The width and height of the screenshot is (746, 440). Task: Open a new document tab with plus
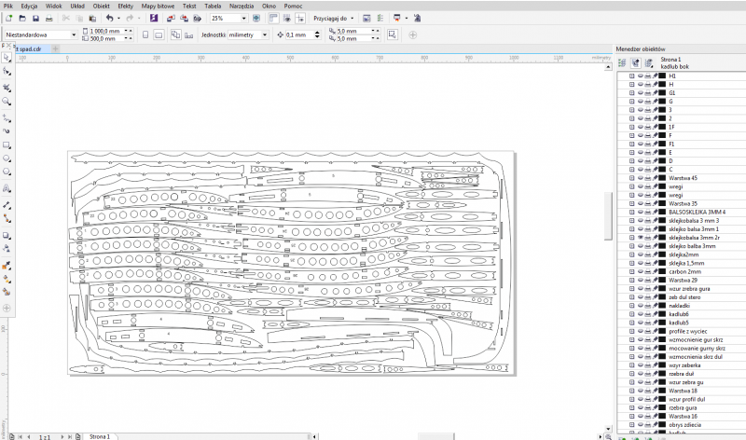(55, 48)
